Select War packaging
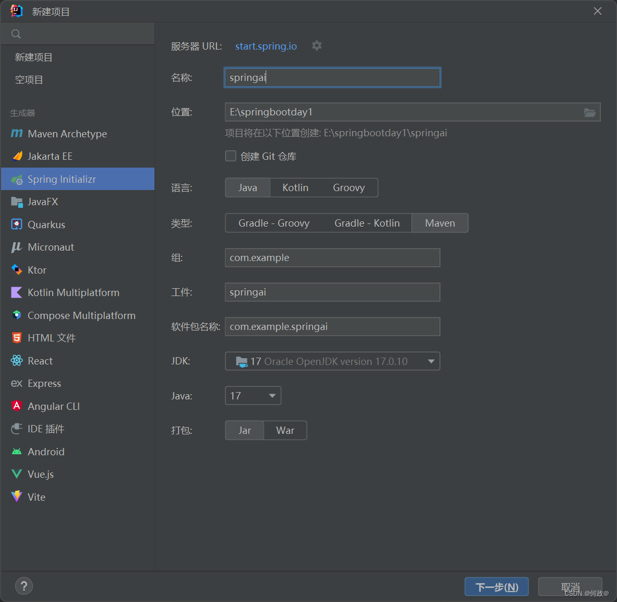The width and height of the screenshot is (617, 602). point(286,430)
